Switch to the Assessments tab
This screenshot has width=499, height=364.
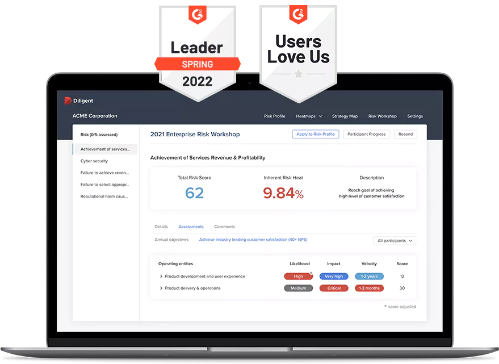click(x=191, y=227)
